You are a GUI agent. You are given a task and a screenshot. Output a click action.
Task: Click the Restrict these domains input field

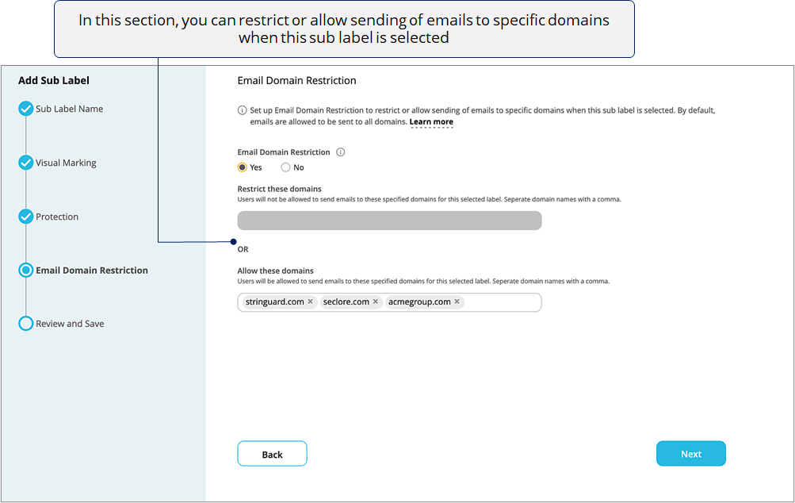coord(389,221)
